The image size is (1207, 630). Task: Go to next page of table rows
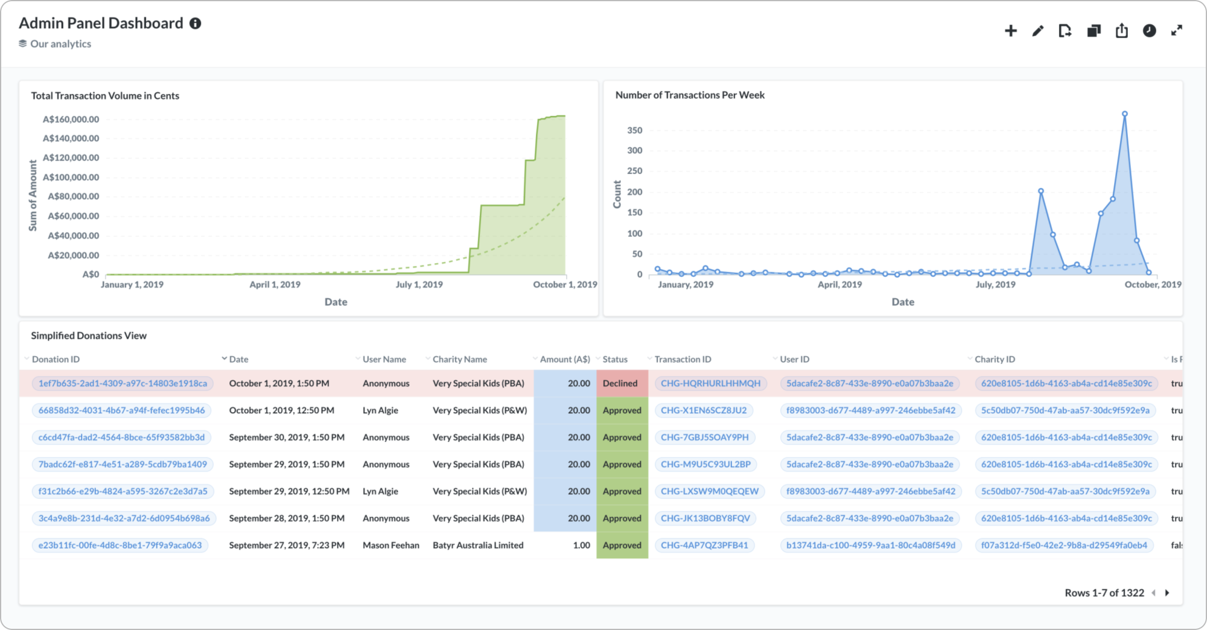[x=1167, y=593]
